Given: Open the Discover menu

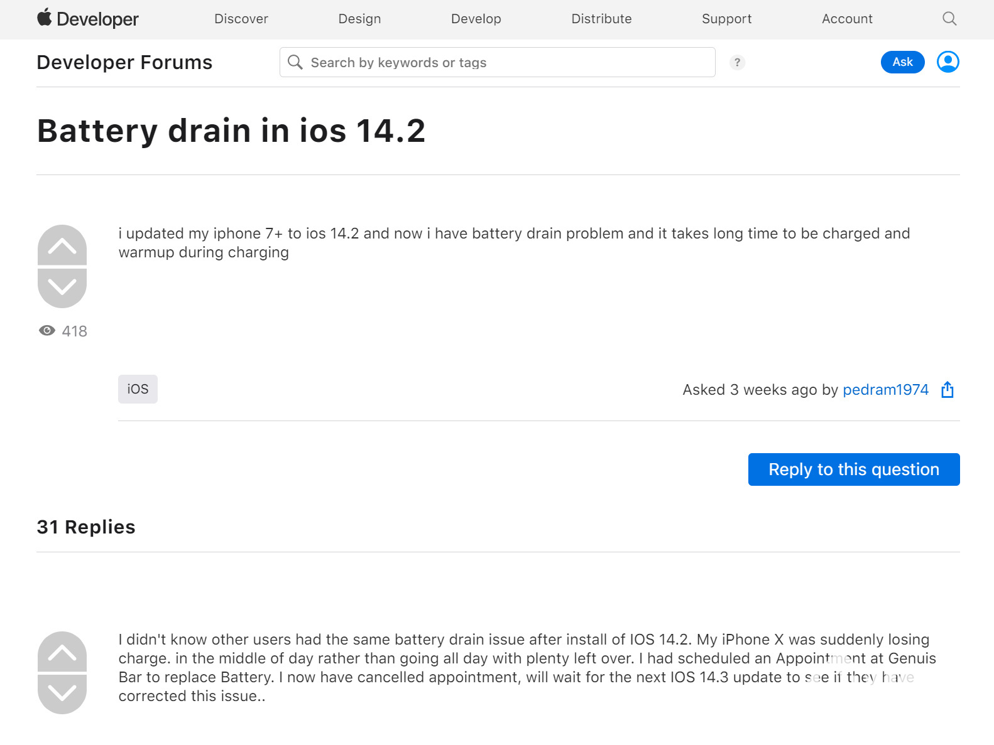Looking at the screenshot, I should (x=241, y=19).
